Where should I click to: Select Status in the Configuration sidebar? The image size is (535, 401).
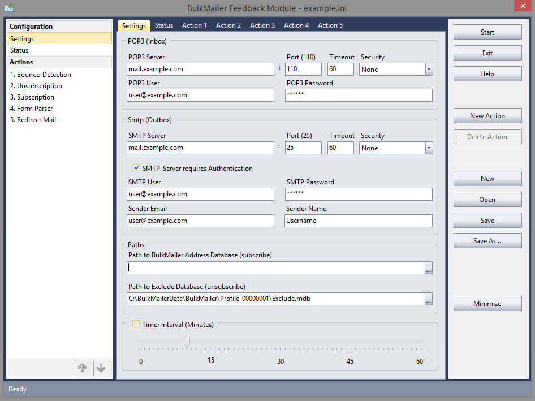click(x=59, y=50)
